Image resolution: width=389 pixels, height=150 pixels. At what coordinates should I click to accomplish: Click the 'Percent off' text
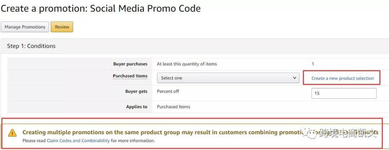click(168, 91)
